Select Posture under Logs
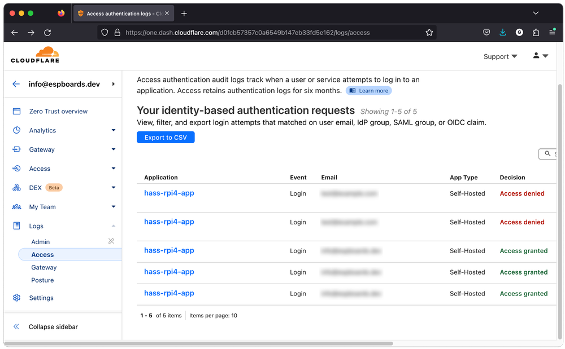565x349 pixels. pyautogui.click(x=42, y=280)
